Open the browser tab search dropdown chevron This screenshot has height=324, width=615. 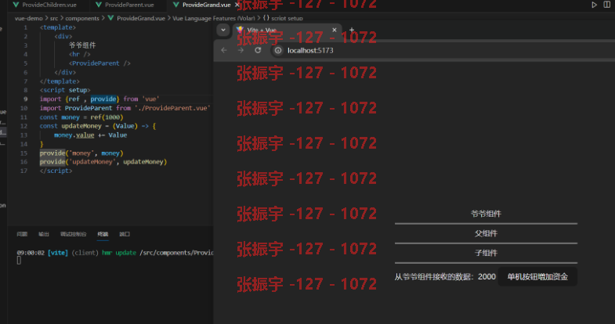click(222, 30)
